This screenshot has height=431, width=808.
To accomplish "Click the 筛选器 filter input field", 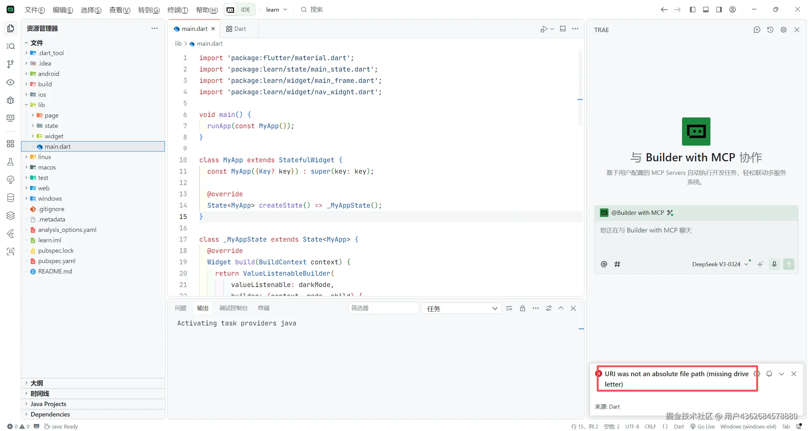I will (x=383, y=308).
